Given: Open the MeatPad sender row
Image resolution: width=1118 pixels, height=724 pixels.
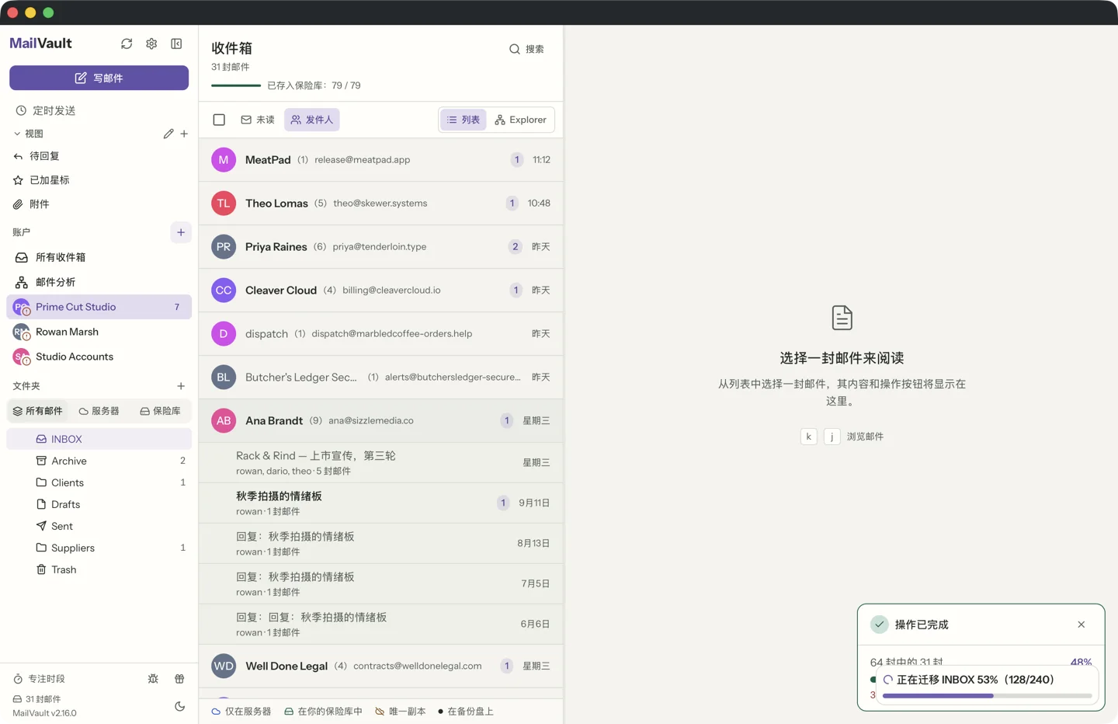Looking at the screenshot, I should (x=381, y=160).
